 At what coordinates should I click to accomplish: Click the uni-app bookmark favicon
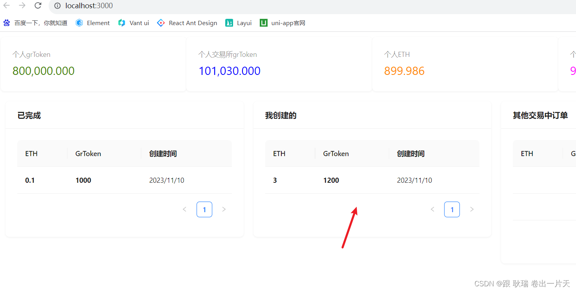(264, 23)
